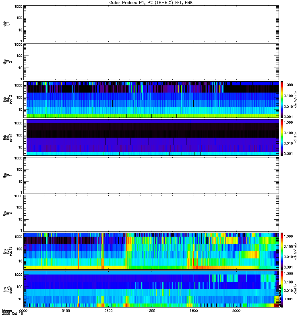Click the '<|mV/m|>' unit label of thb edc12 color bar
The image size is (302, 322).
pyautogui.click(x=296, y=99)
